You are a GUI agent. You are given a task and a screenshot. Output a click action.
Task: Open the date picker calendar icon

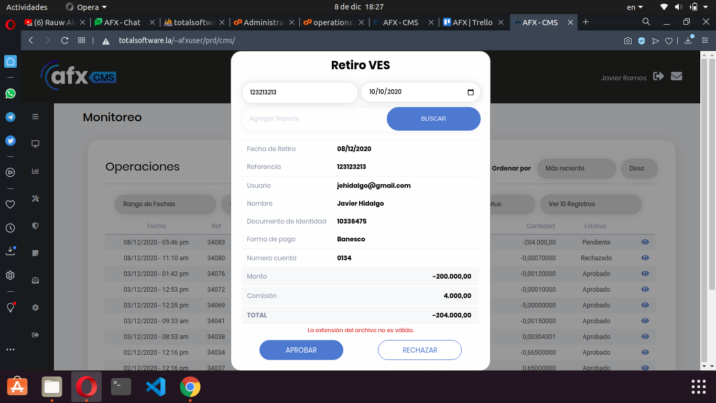470,92
